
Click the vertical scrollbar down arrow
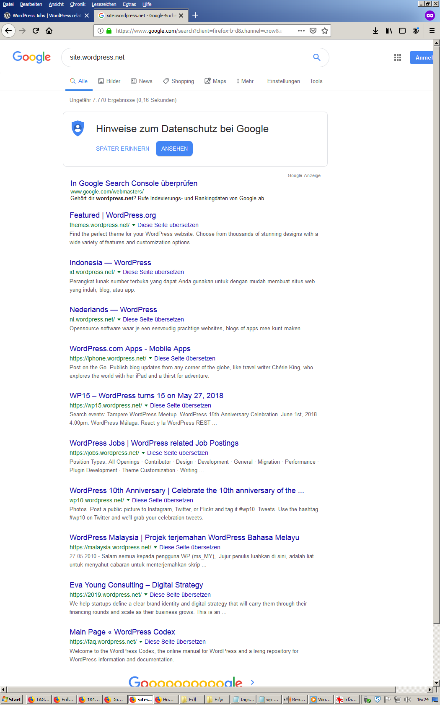[x=436, y=683]
